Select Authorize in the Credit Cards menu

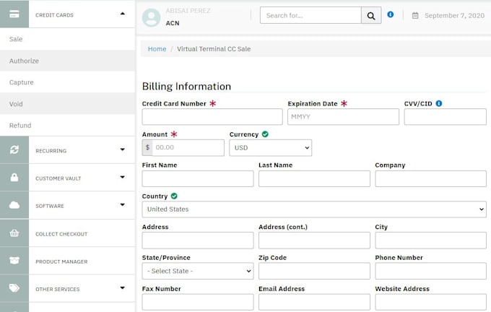[25, 61]
